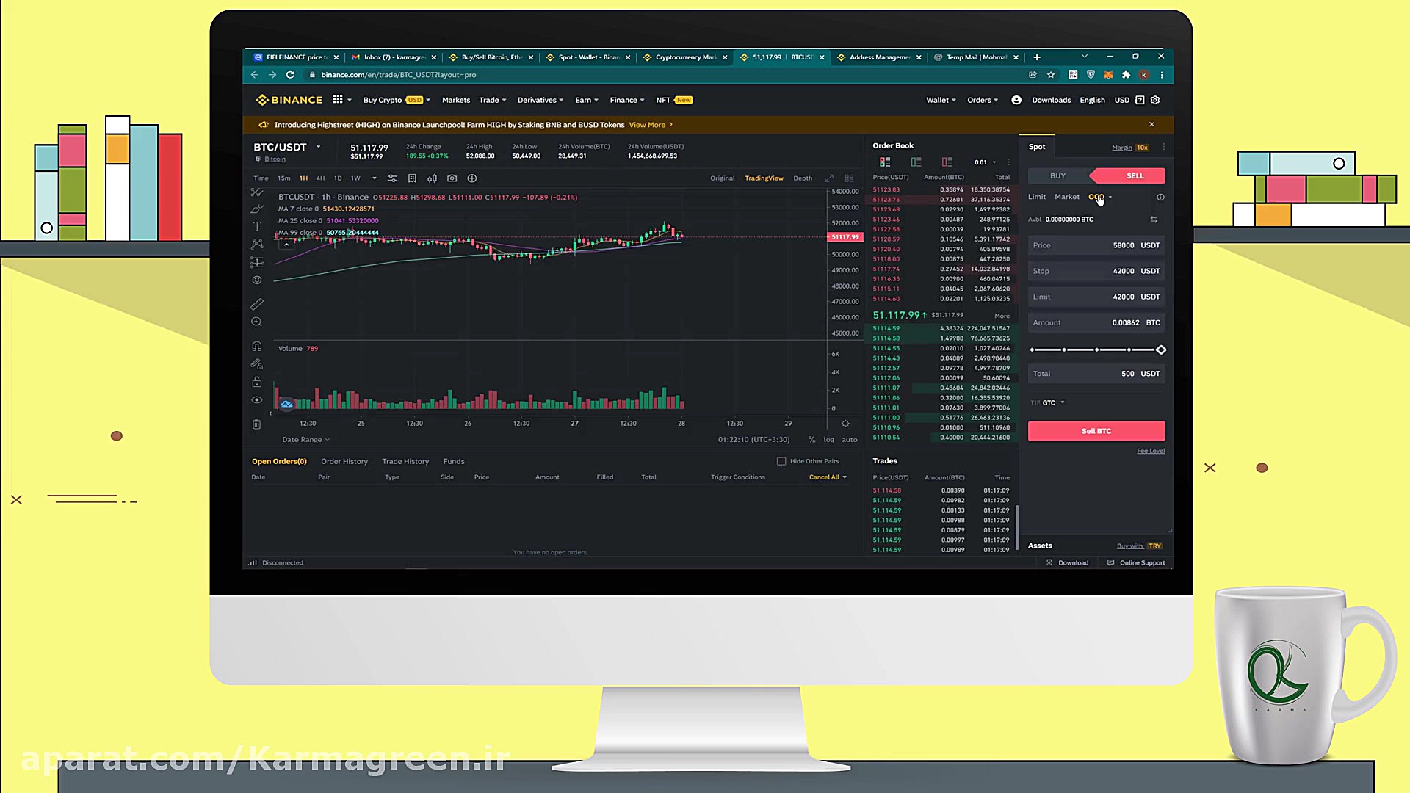The width and height of the screenshot is (1410, 793).
Task: Toggle log scale on chart
Action: point(828,440)
